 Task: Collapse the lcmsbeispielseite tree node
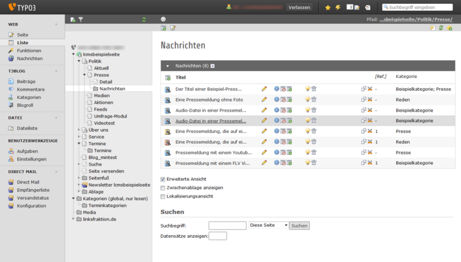(x=74, y=54)
